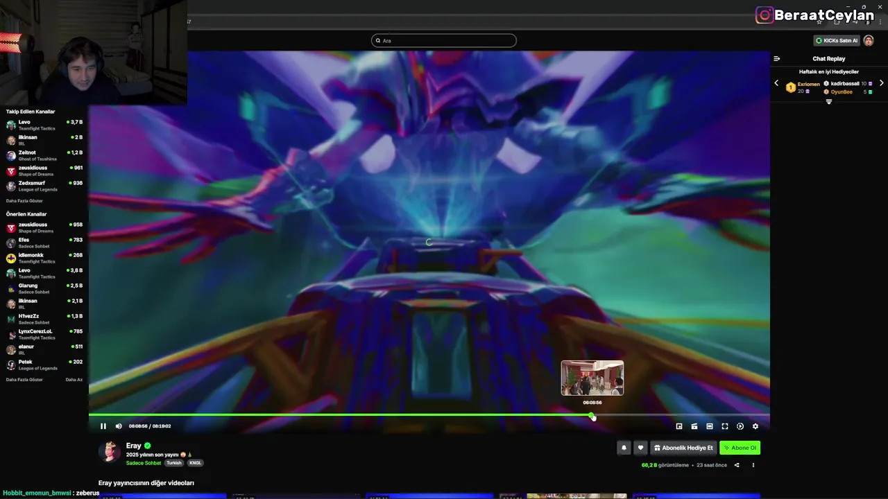Show previous weekly gifters page
Viewport: 888px width, 499px height.
click(776, 83)
